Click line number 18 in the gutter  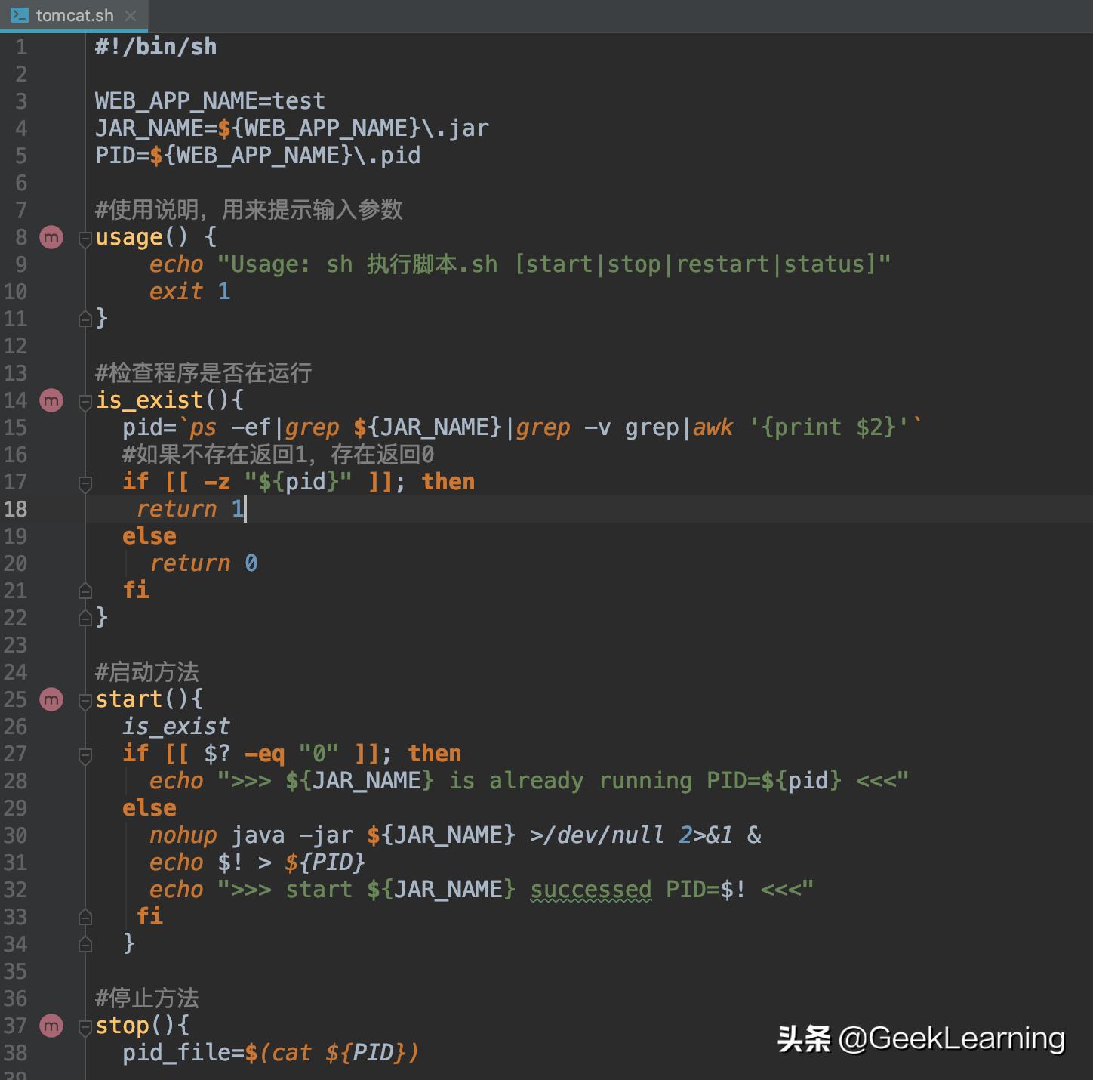click(16, 509)
